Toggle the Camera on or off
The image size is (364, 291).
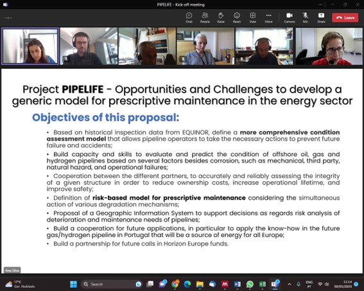coord(290,17)
